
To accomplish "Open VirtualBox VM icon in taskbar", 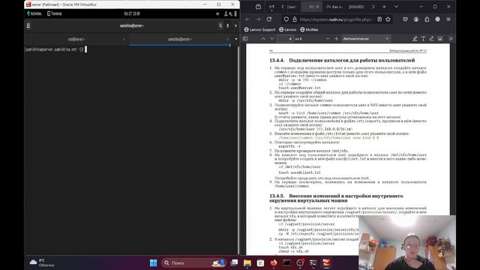I will click(x=327, y=263).
